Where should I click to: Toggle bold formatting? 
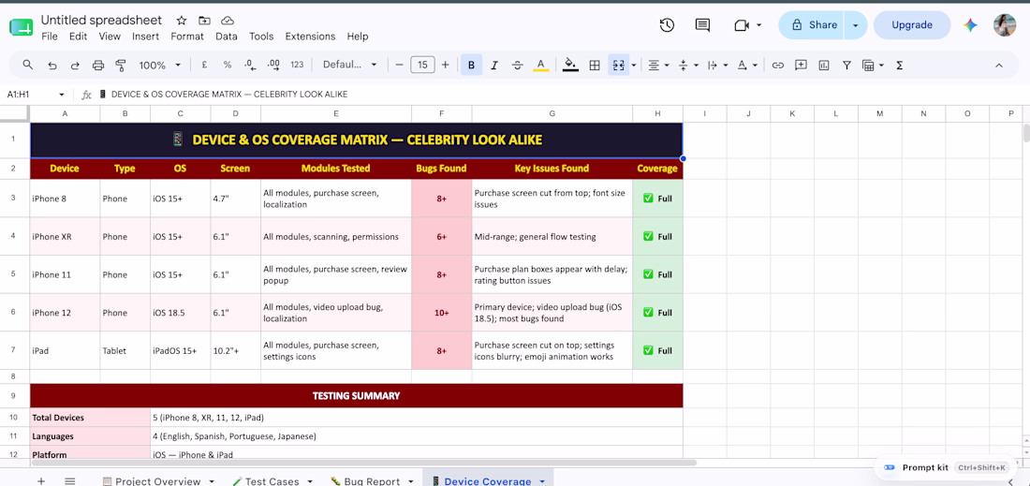click(x=471, y=65)
